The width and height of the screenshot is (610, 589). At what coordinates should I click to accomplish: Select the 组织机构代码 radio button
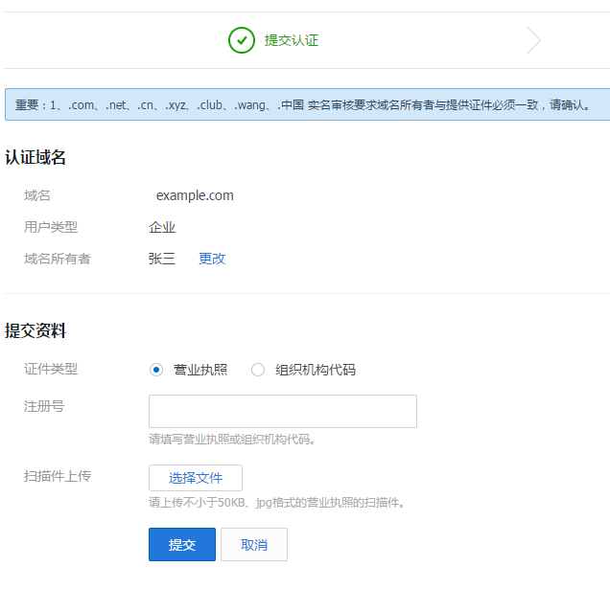point(258,370)
